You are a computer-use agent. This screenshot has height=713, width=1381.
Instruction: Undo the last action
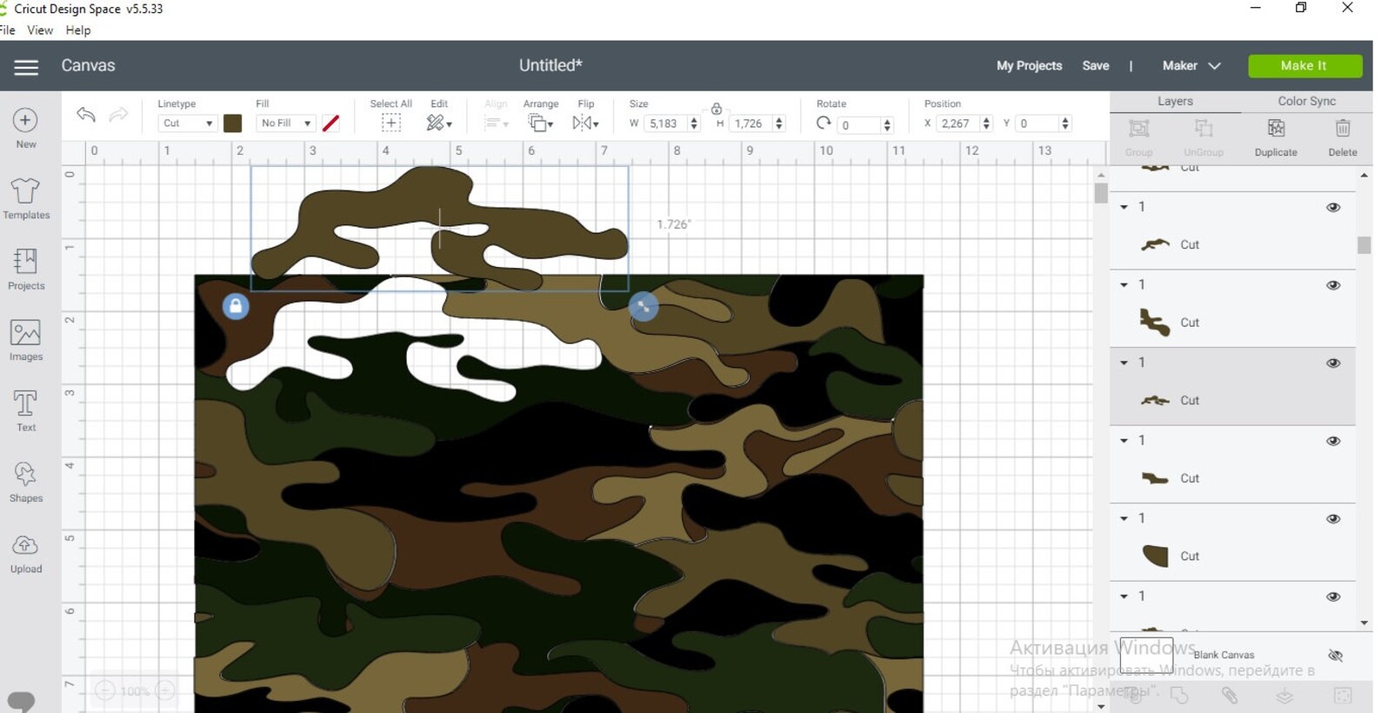point(85,115)
